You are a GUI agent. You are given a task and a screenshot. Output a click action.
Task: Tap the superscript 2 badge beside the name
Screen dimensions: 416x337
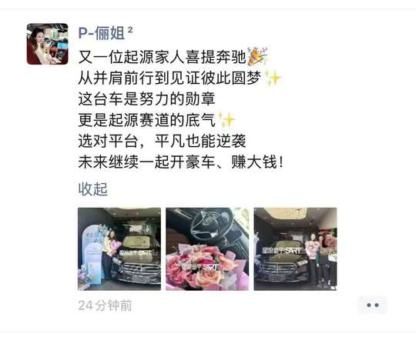(x=130, y=29)
